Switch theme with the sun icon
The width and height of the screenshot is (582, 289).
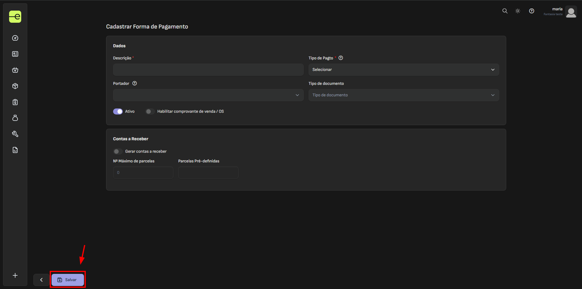pyautogui.click(x=518, y=11)
